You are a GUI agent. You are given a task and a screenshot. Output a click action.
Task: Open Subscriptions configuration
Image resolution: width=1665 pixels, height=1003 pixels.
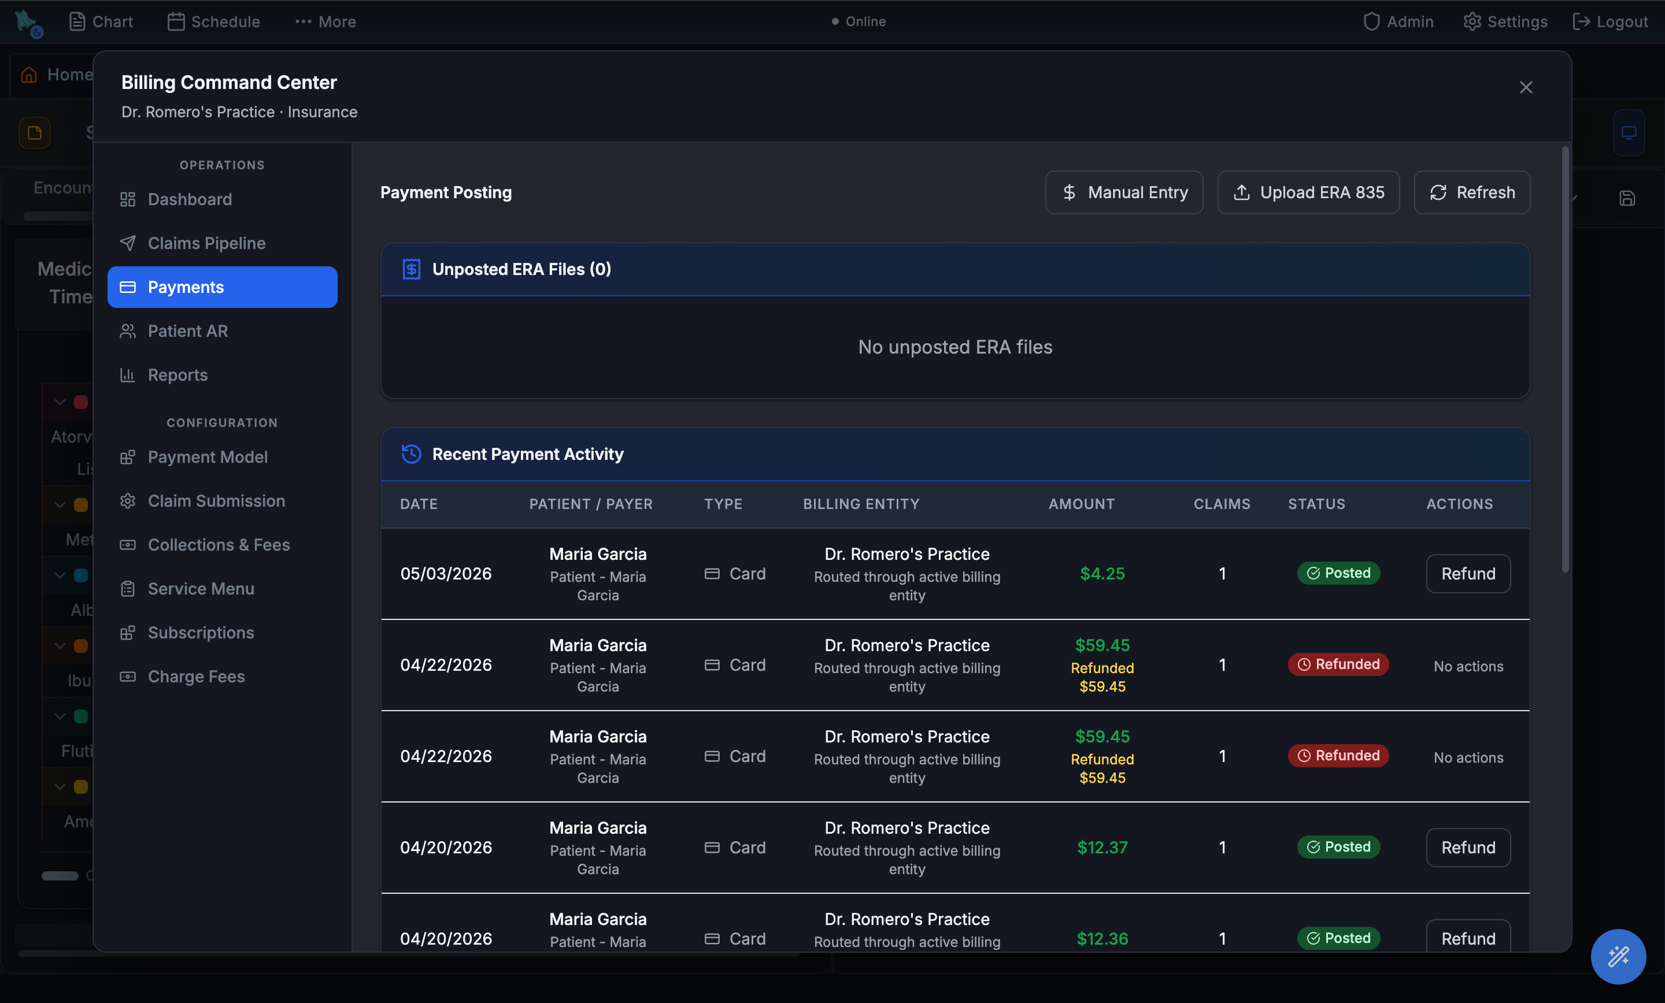pos(223,633)
